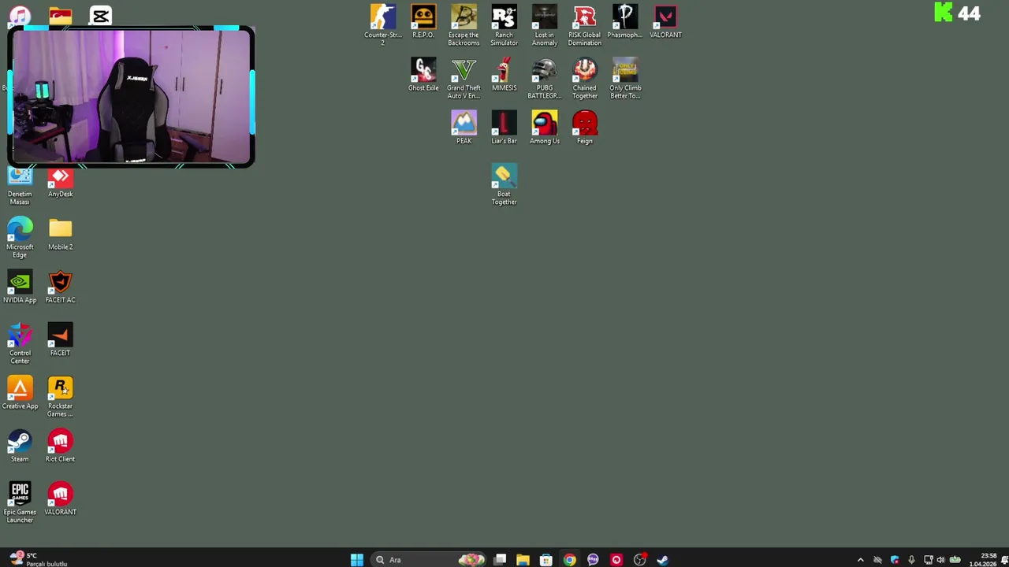Open the PEAK game shortcut

[x=464, y=127]
